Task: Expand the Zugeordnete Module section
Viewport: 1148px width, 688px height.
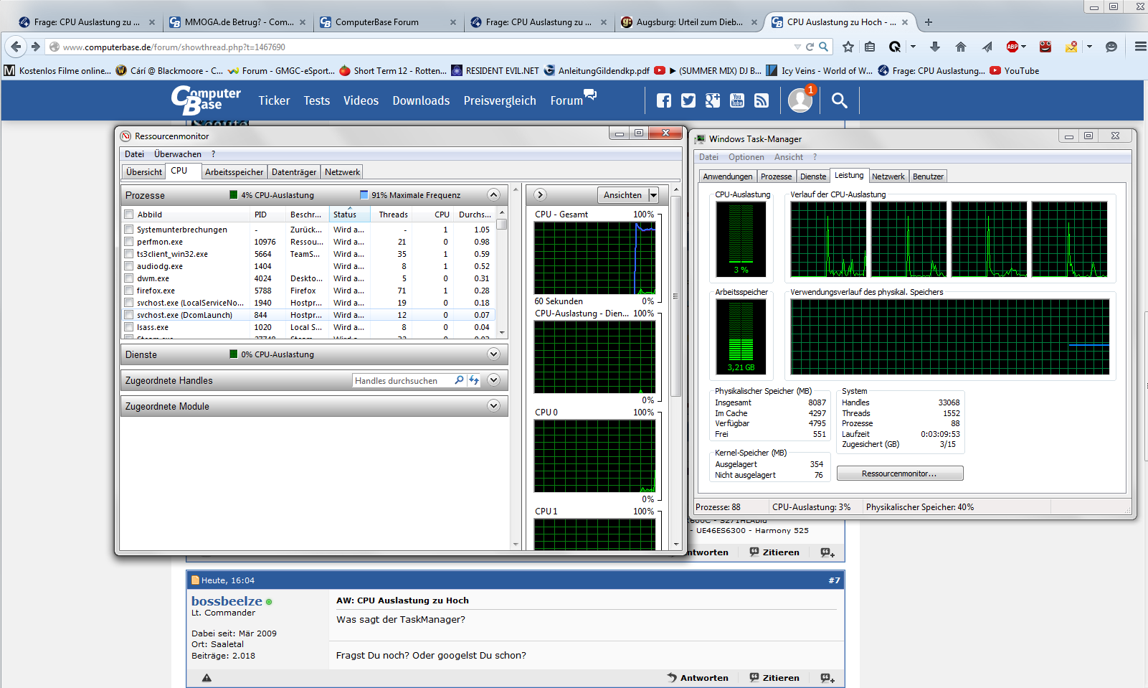Action: [x=493, y=406]
